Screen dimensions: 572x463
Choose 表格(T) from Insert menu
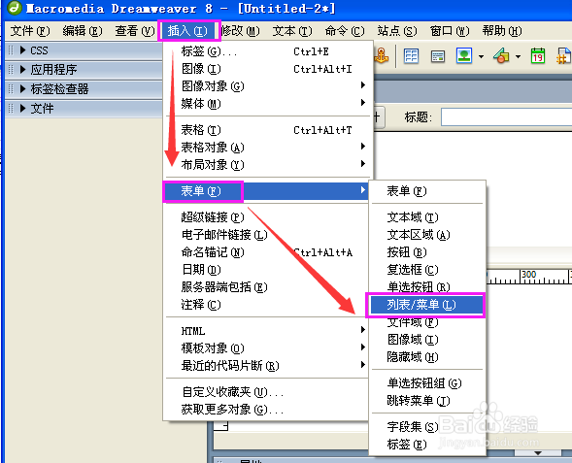tap(268, 130)
